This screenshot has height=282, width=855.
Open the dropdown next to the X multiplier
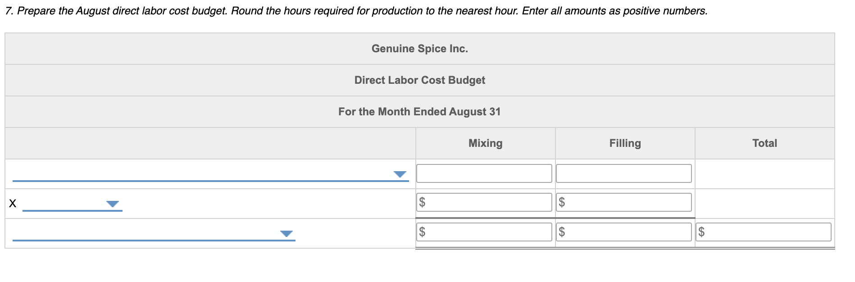(72, 204)
